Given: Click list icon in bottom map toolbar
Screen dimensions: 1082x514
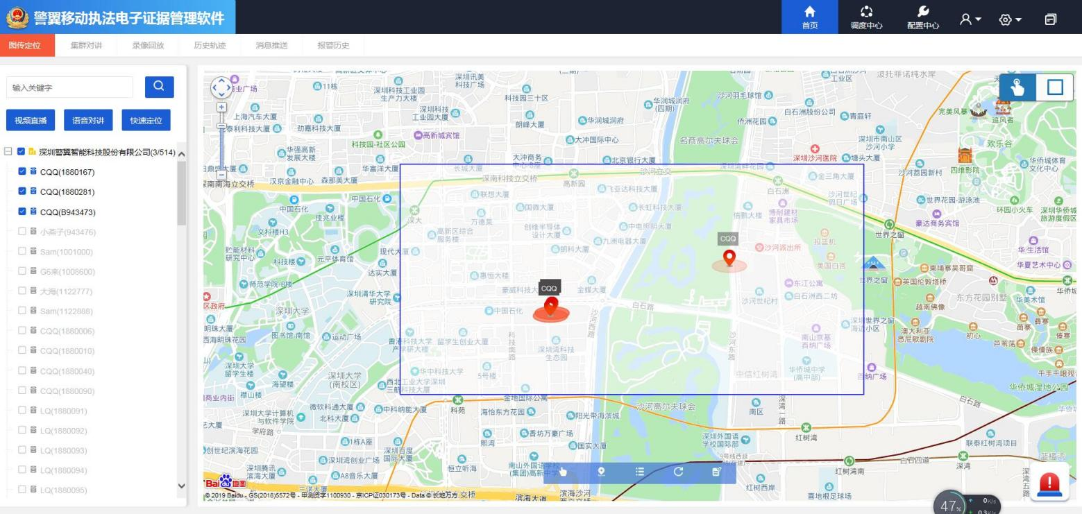Looking at the screenshot, I should coord(640,472).
